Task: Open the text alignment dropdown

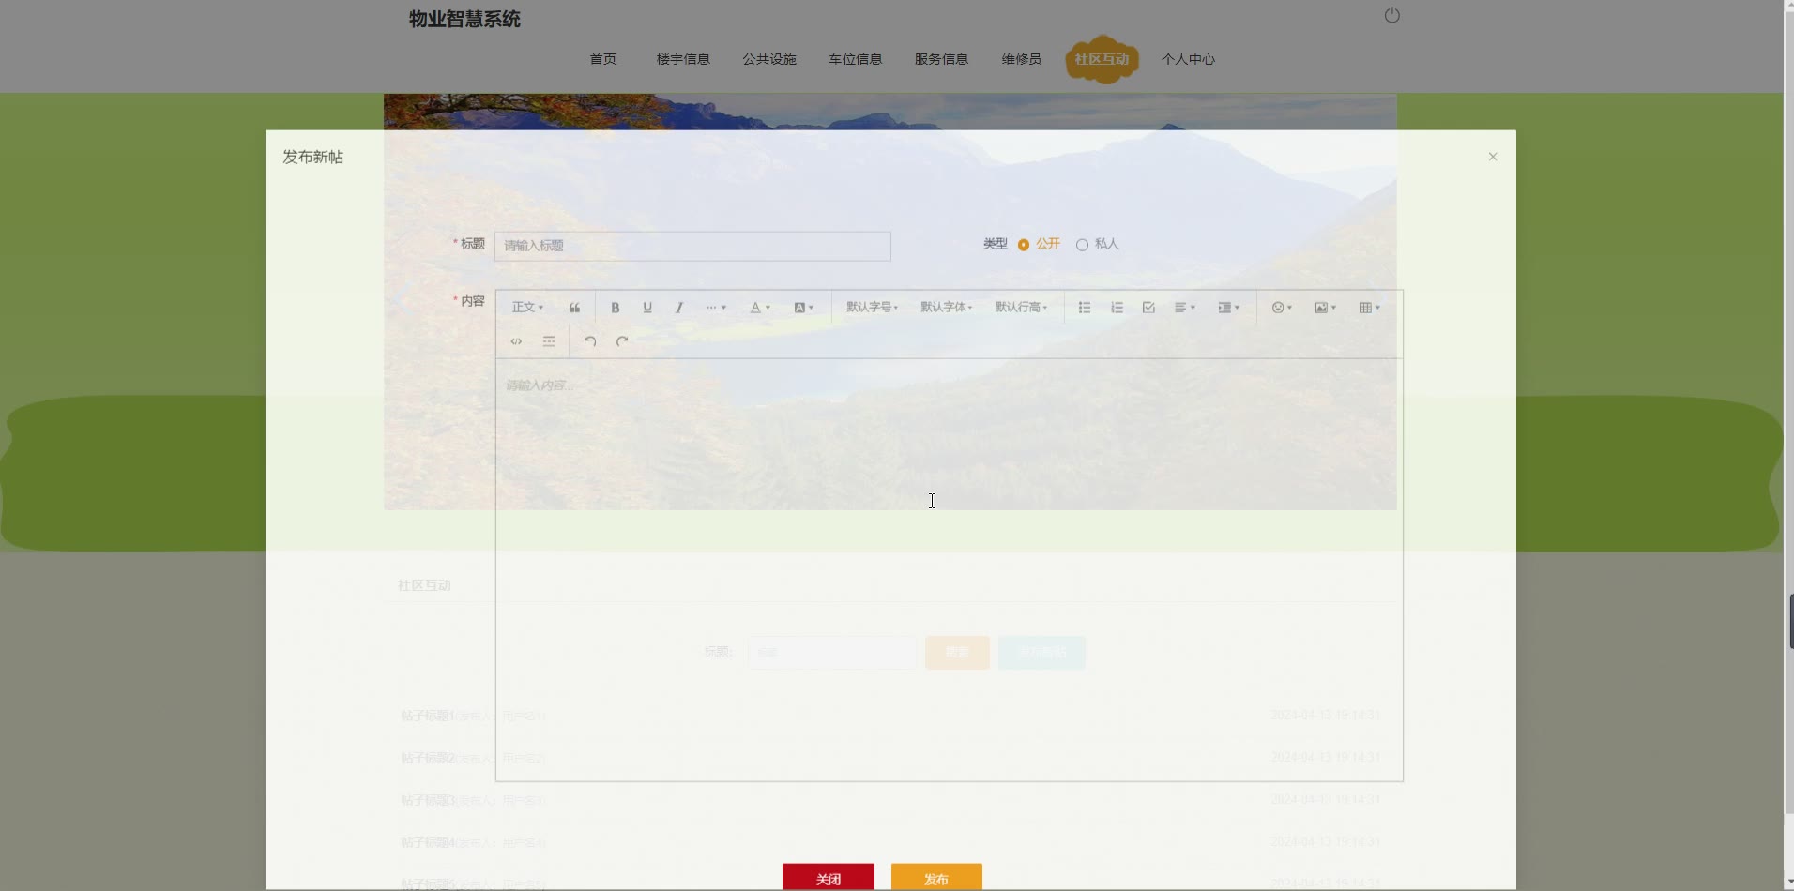Action: 1185,308
